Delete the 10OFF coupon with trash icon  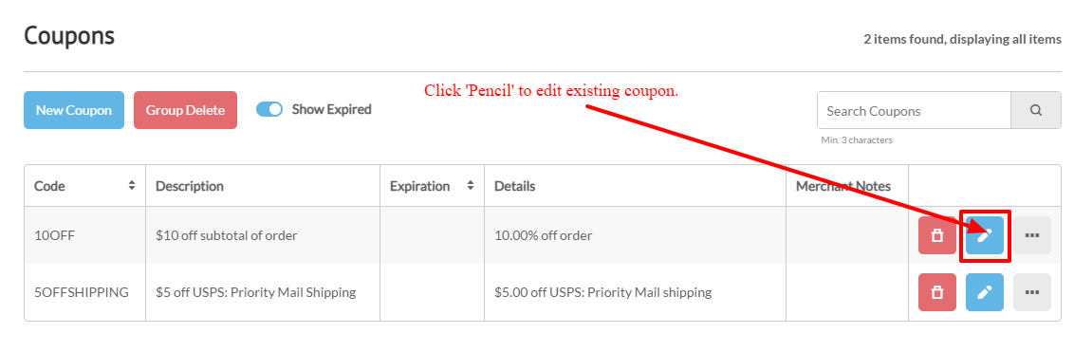click(x=937, y=235)
